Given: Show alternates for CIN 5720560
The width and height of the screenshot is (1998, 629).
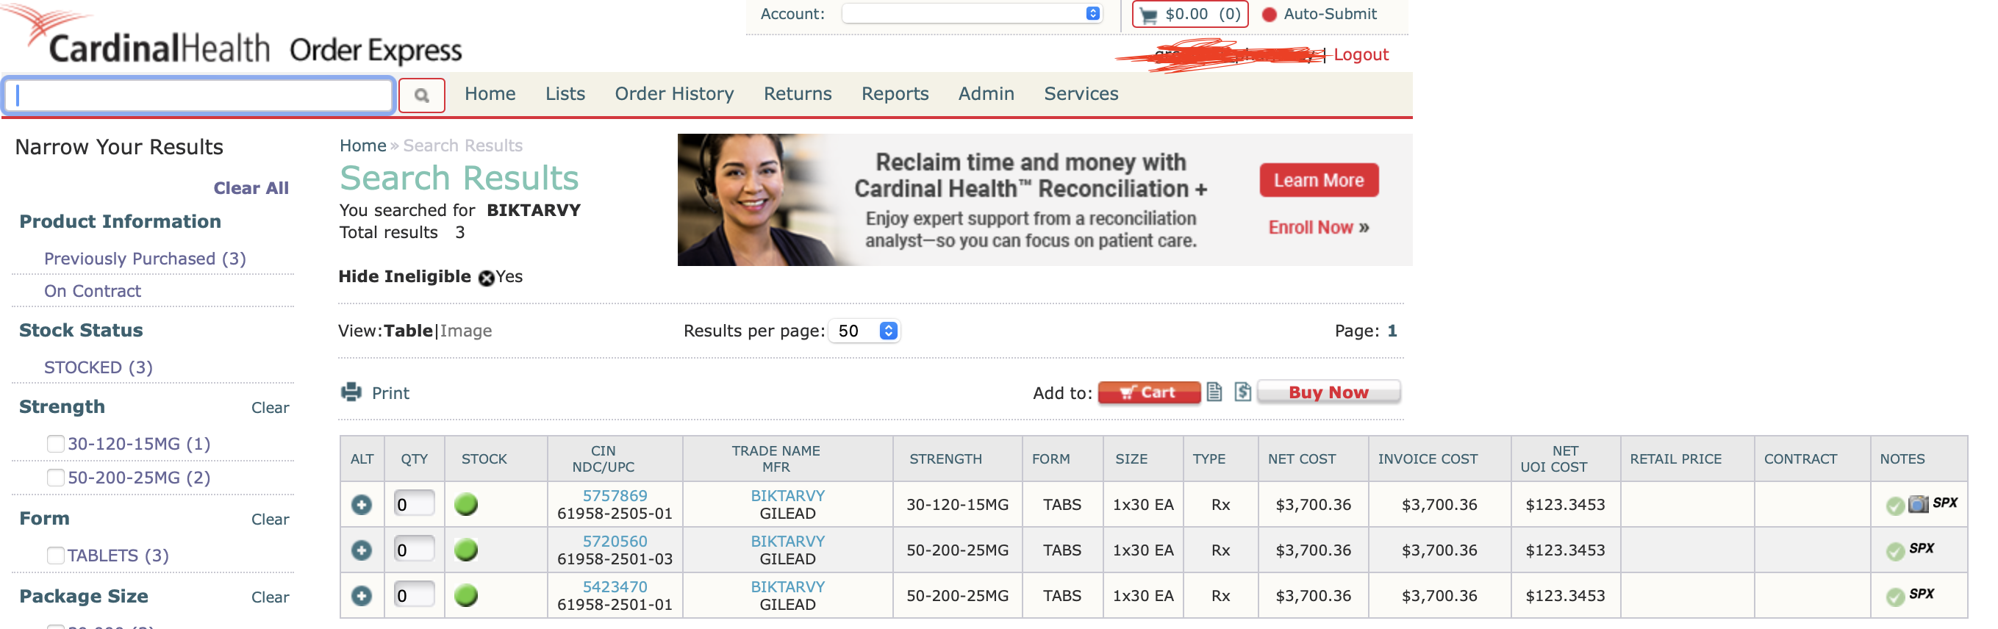Looking at the screenshot, I should [x=362, y=550].
